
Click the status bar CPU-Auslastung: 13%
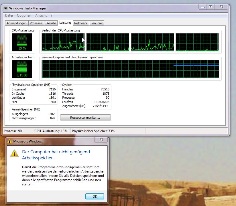click(51, 131)
